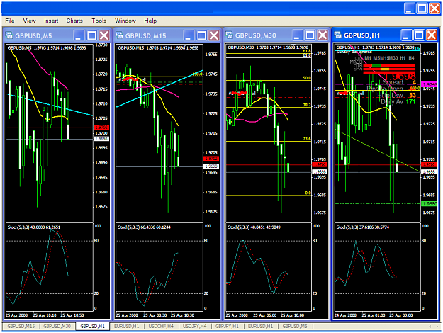The height and width of the screenshot is (333, 443).
Task: Click the GBPUSD,M30 window title text
Action: (x=255, y=35)
